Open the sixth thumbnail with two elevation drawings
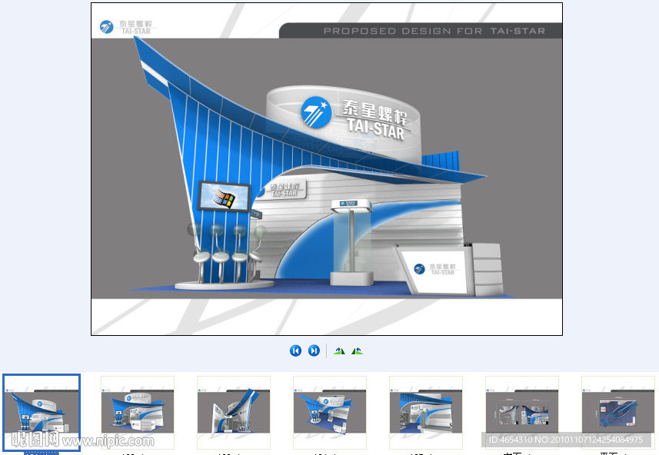The image size is (659, 455). coord(522,412)
